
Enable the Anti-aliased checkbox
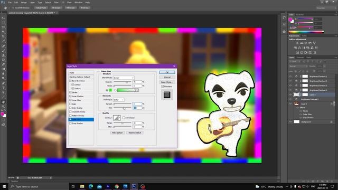click(x=124, y=118)
